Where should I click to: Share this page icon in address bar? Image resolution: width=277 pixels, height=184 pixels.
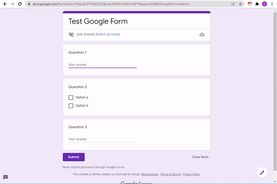(x=233, y=4)
